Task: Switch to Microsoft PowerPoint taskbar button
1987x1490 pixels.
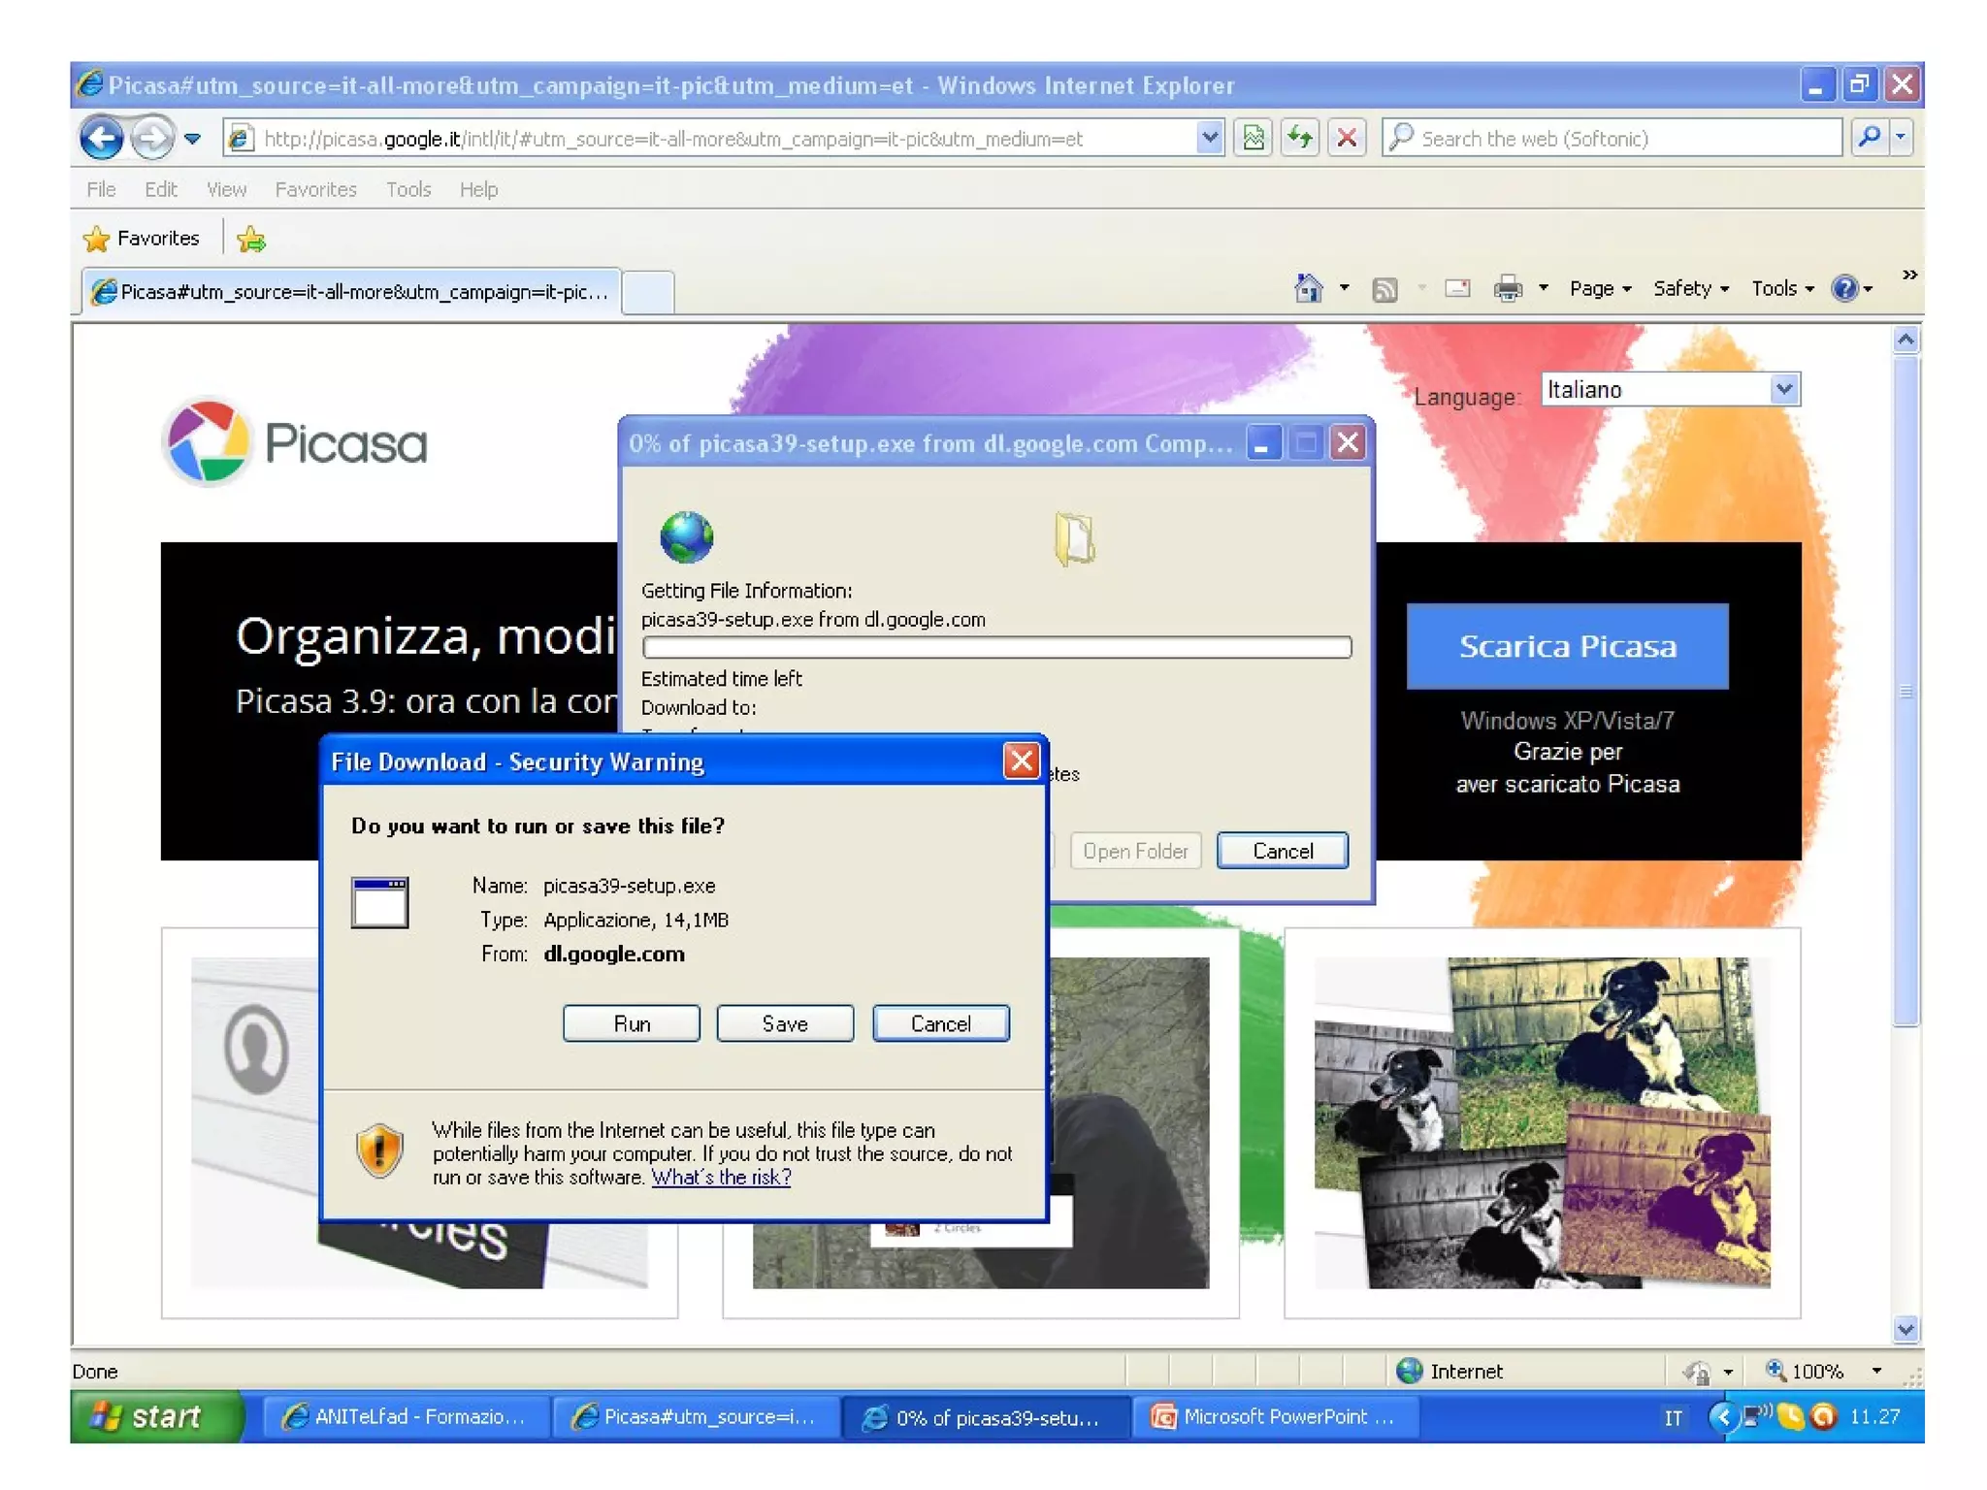Action: tap(1274, 1416)
